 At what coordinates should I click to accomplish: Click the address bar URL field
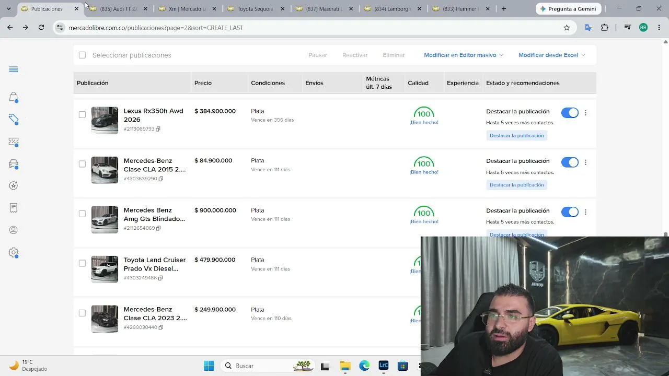pyautogui.click(x=314, y=28)
